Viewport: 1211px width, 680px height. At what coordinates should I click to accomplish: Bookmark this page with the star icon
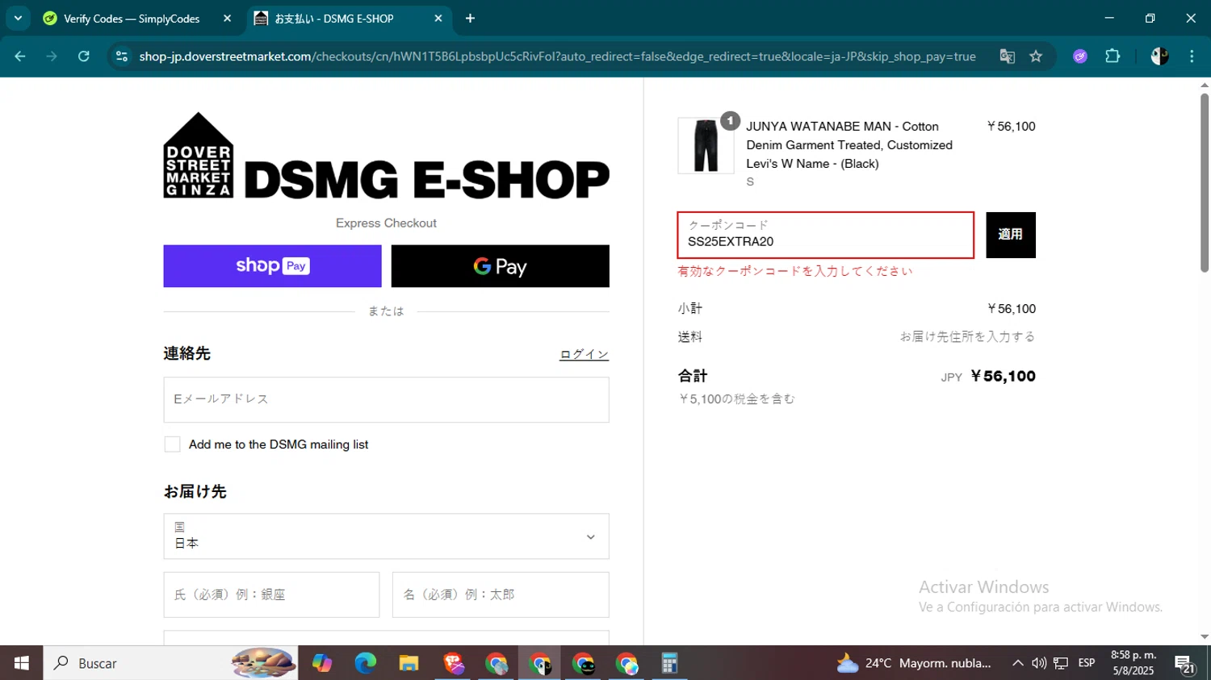[1036, 56]
